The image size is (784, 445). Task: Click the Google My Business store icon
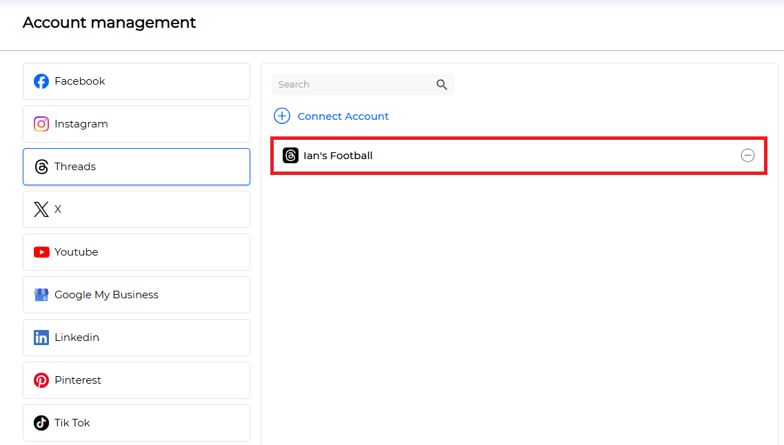41,295
